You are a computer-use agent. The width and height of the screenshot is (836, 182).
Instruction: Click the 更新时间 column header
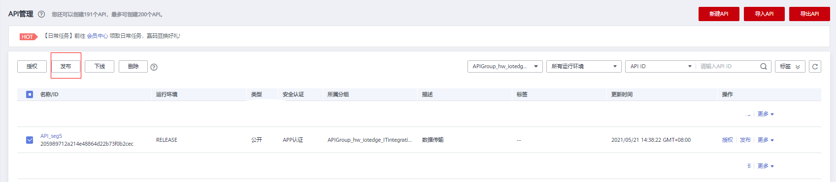coord(622,94)
